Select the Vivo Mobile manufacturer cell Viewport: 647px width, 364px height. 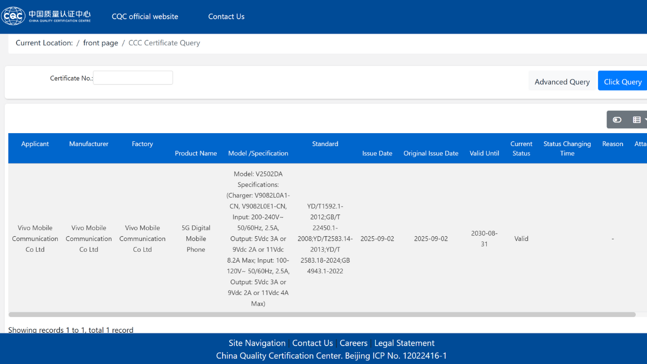(x=89, y=238)
